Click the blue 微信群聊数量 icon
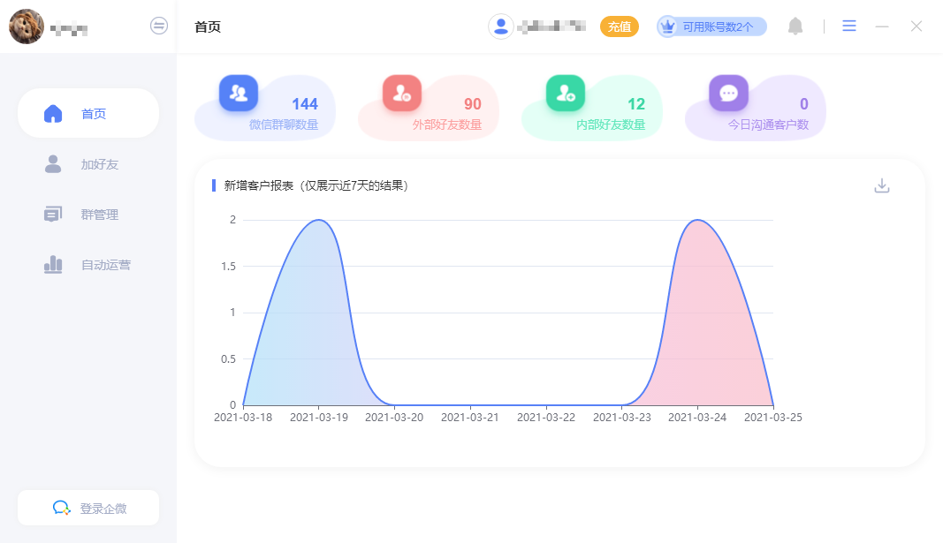The image size is (943, 543). [x=239, y=93]
